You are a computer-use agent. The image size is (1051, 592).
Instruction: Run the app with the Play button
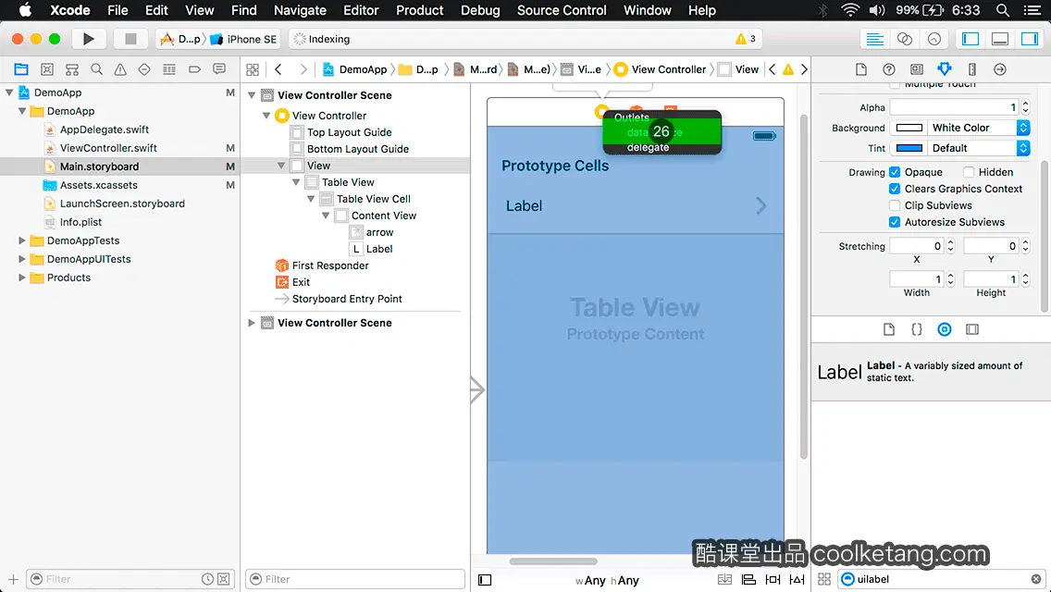(x=88, y=39)
